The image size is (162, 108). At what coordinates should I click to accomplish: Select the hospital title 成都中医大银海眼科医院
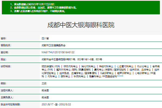tap(81, 25)
